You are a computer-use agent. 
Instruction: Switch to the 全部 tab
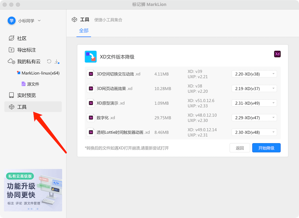[84, 31]
